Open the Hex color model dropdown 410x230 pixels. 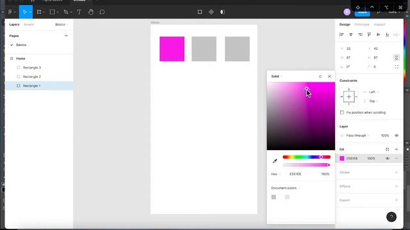pos(276,174)
